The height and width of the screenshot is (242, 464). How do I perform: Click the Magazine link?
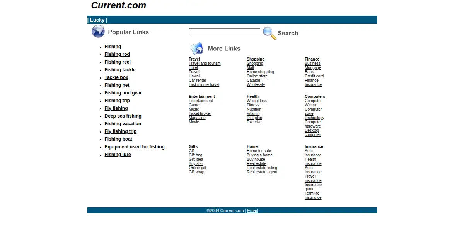(x=197, y=118)
